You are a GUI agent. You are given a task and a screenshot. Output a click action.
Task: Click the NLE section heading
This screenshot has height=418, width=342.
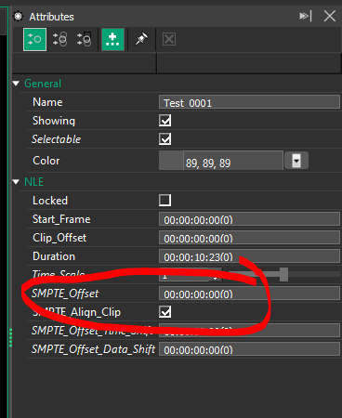click(x=34, y=182)
